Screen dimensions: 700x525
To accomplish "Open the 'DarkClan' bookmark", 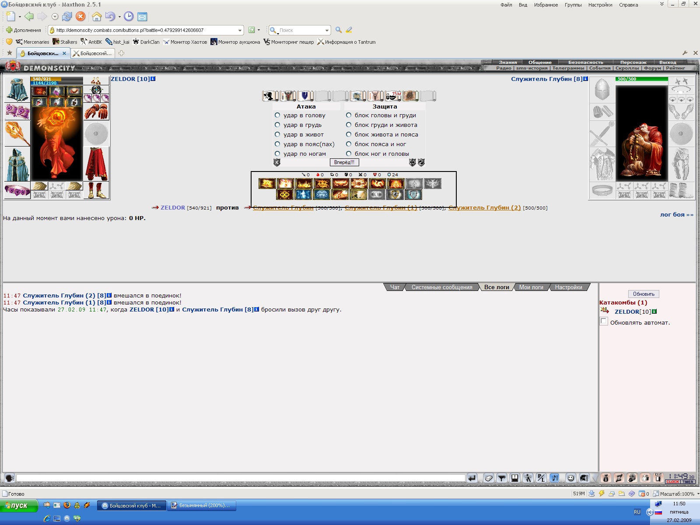I will pyautogui.click(x=146, y=42).
